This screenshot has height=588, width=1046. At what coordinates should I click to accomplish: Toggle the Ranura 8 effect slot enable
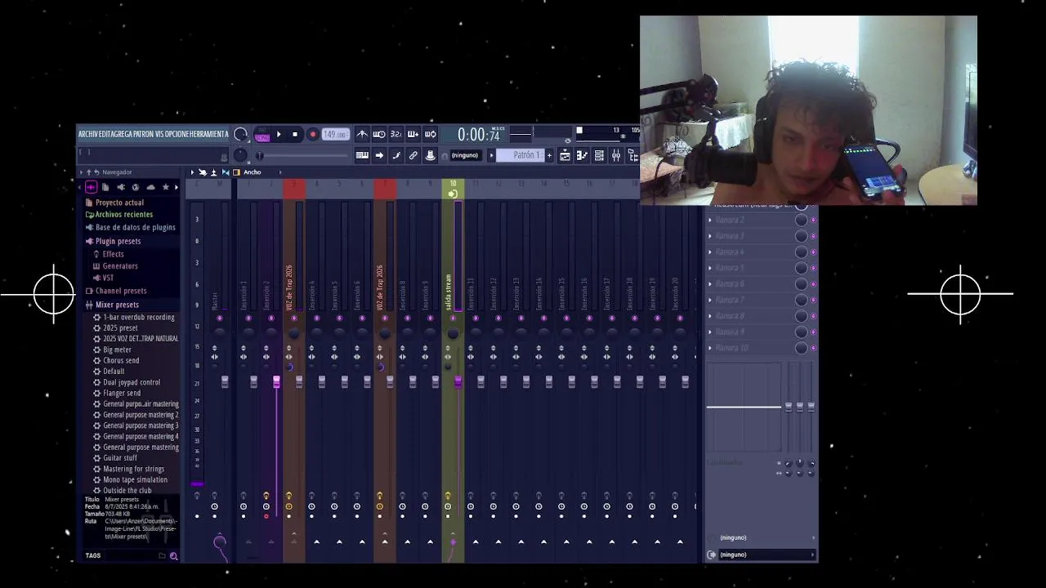[813, 316]
